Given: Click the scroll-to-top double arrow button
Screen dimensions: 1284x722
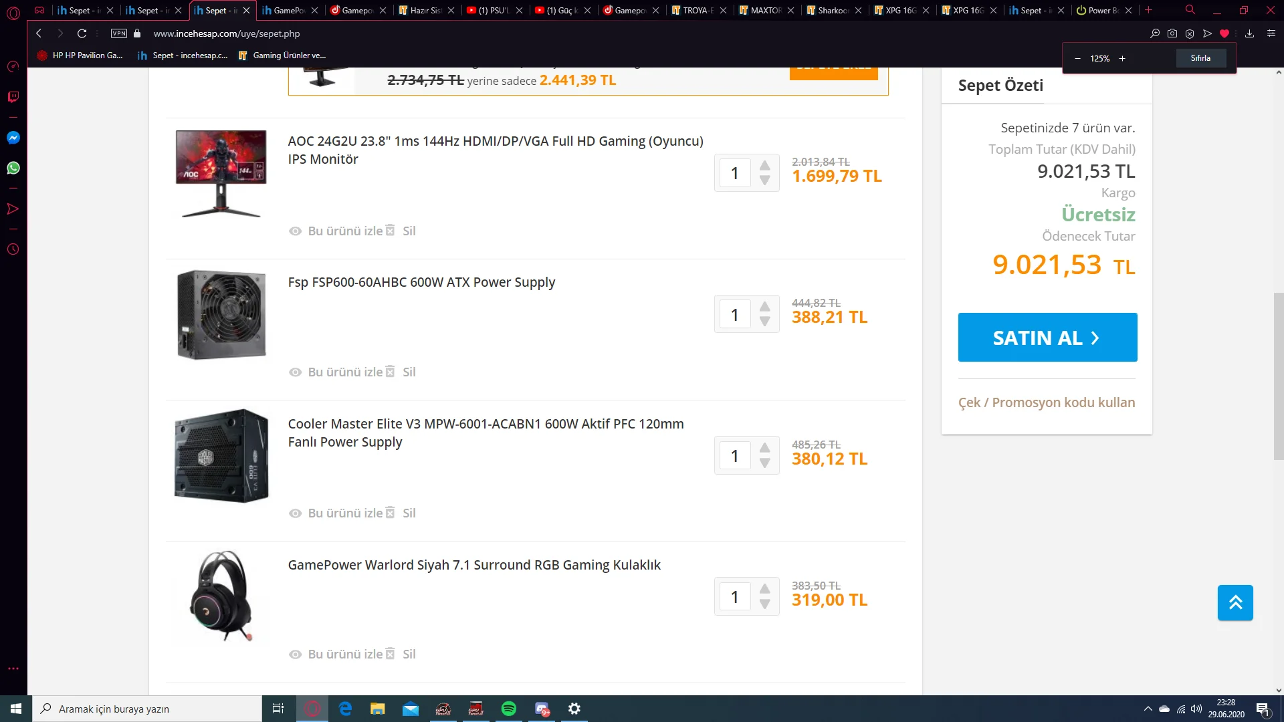Looking at the screenshot, I should point(1235,602).
